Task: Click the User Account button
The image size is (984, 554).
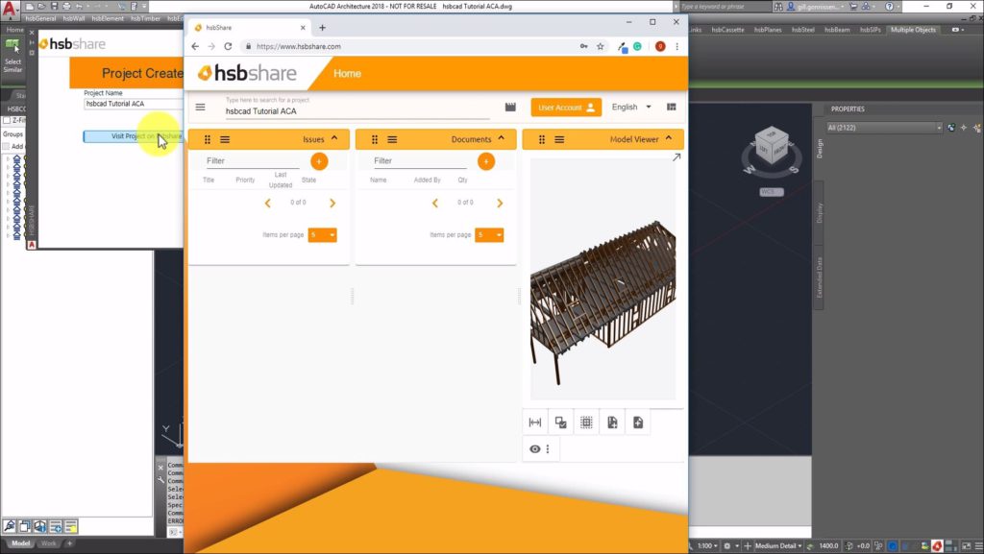Action: pos(566,108)
